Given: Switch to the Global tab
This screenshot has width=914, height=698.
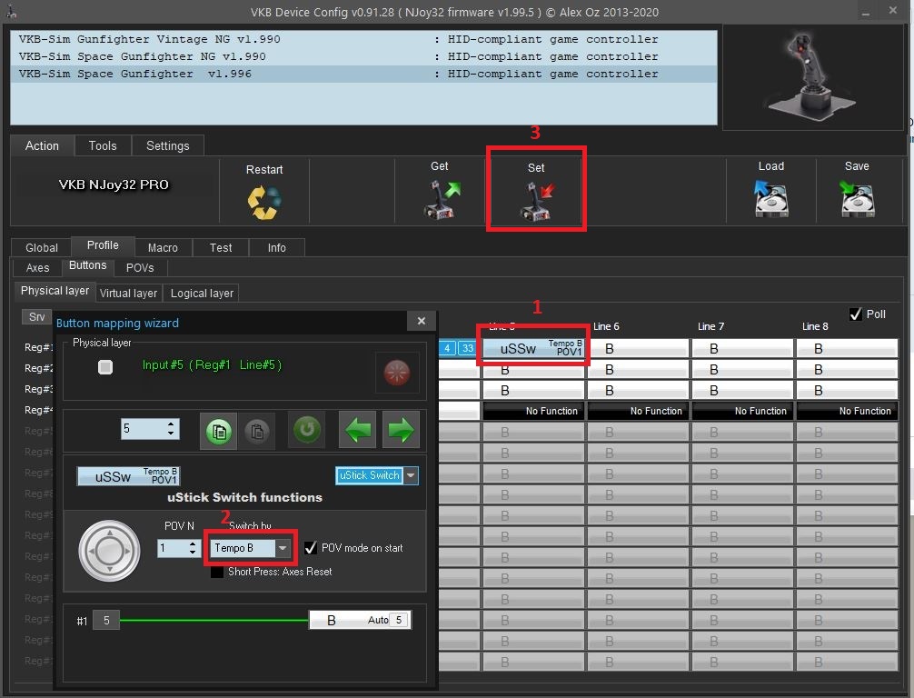Looking at the screenshot, I should tap(42, 248).
